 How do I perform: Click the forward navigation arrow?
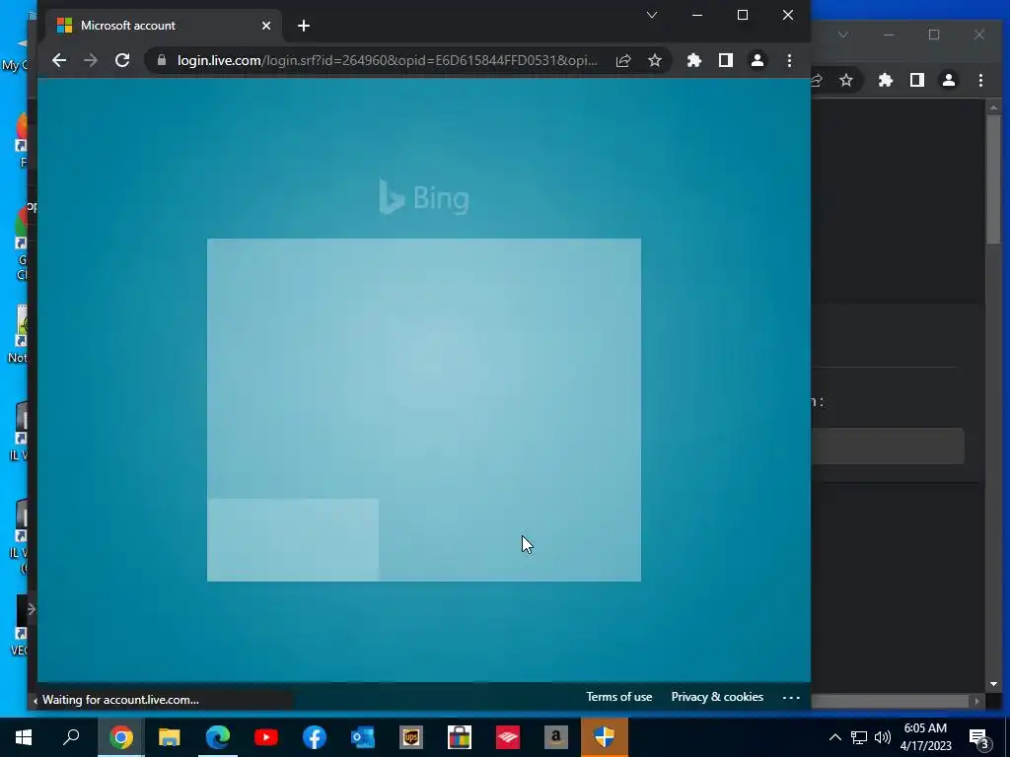coord(91,60)
